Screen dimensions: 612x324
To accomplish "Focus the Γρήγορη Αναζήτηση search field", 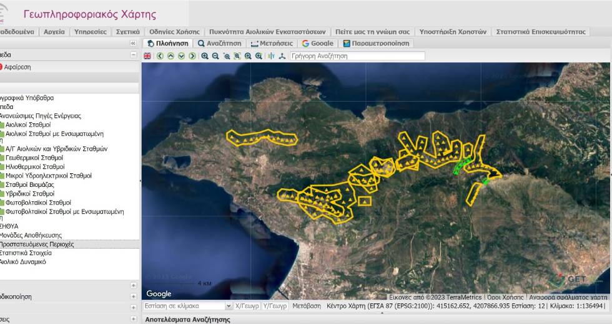I will [357, 56].
